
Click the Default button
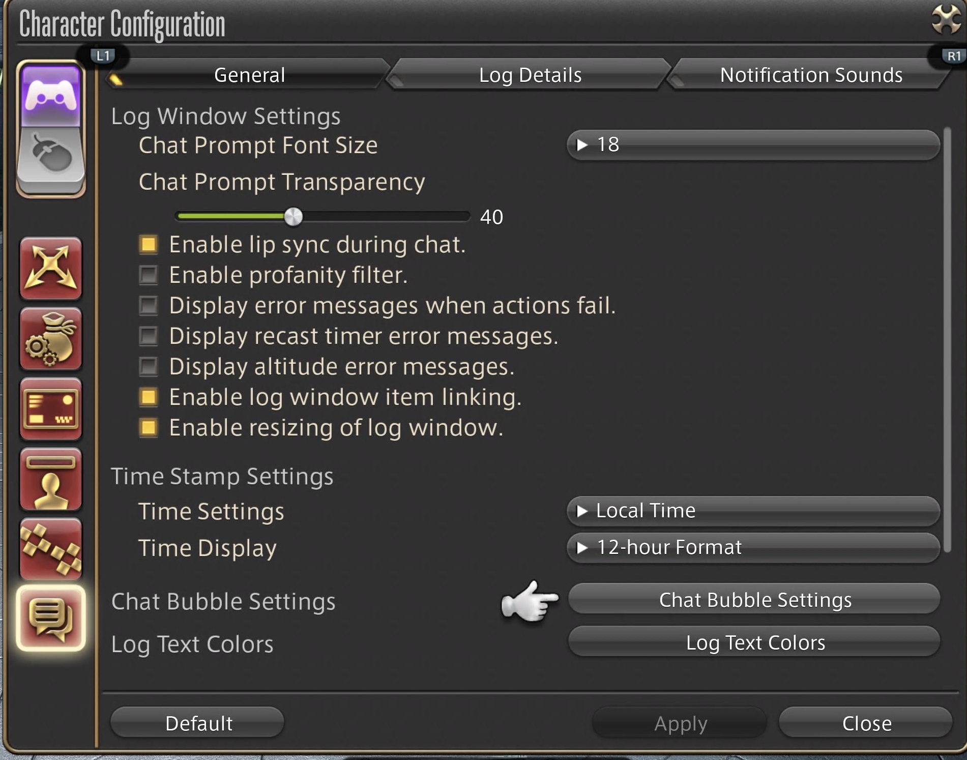[198, 723]
